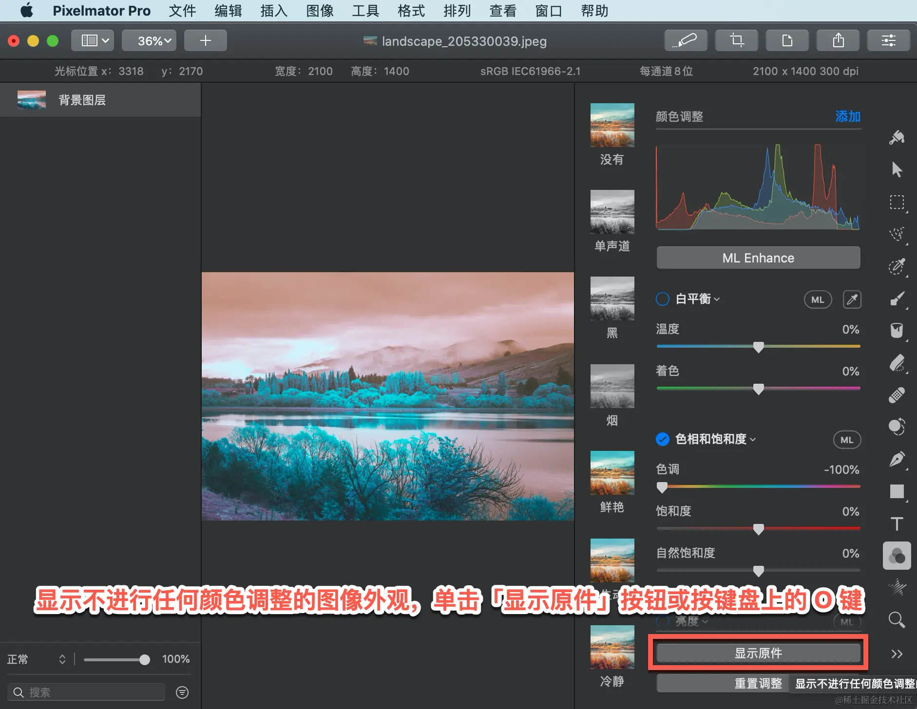Image resolution: width=917 pixels, height=709 pixels.
Task: Apply the 冷静 preset thumbnail
Action: coord(612,647)
